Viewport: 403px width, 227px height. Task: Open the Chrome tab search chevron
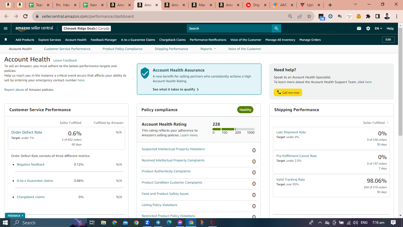[355, 4]
